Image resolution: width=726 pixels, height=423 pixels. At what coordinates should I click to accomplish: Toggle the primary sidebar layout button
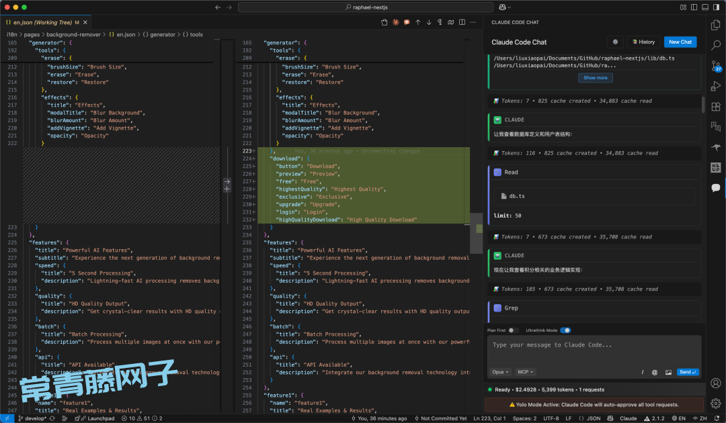click(694, 7)
